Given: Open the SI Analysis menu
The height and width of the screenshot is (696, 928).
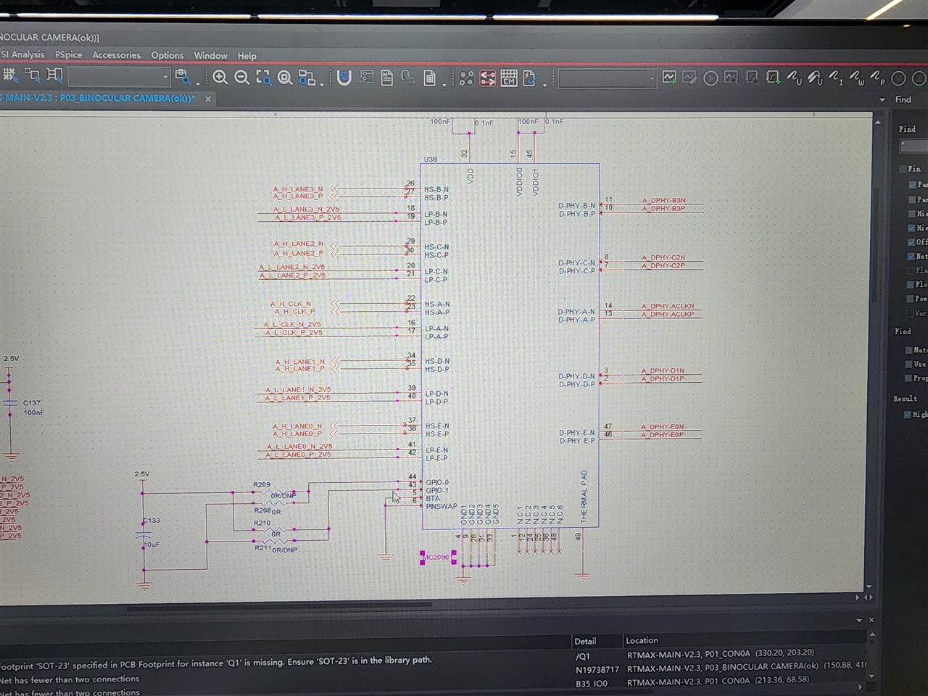Looking at the screenshot, I should click(x=22, y=54).
